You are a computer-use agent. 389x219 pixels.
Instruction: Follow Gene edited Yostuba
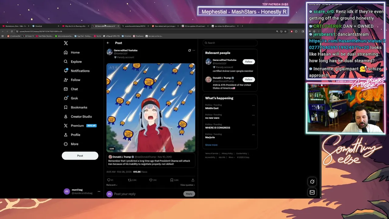[249, 62]
